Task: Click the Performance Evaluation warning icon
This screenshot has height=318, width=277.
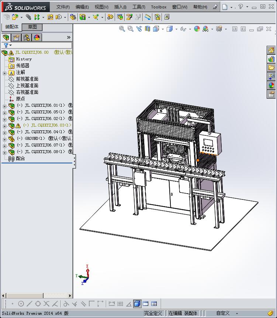Action: pyautogui.click(x=157, y=17)
